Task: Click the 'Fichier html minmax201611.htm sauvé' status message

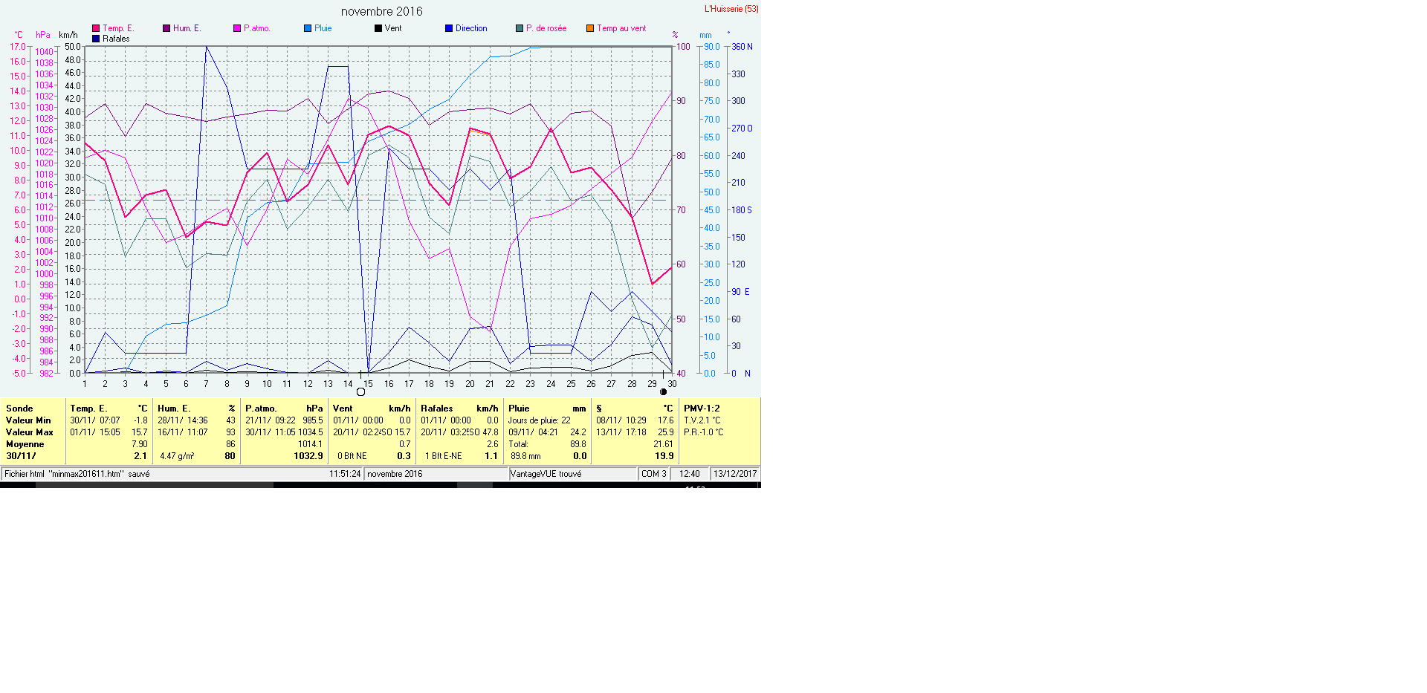Action: pos(77,474)
